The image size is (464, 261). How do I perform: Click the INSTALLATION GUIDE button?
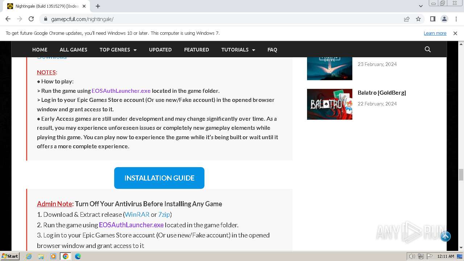pyautogui.click(x=159, y=178)
